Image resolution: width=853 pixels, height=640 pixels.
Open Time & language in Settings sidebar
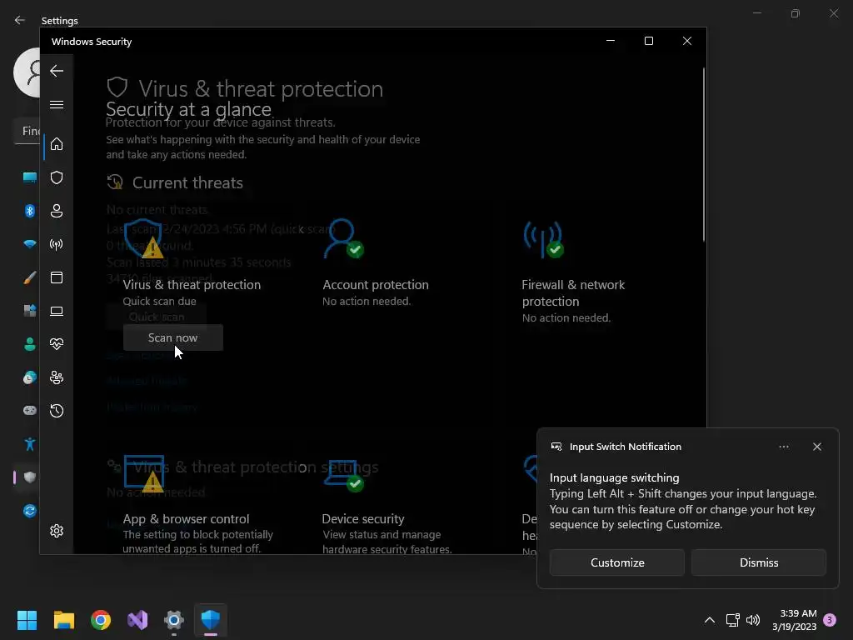(x=30, y=377)
